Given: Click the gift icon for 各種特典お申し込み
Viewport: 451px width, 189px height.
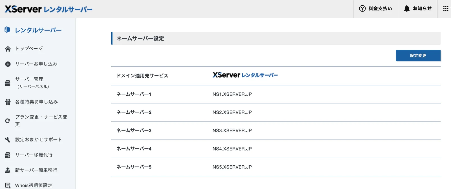Looking at the screenshot, I should tap(8, 102).
